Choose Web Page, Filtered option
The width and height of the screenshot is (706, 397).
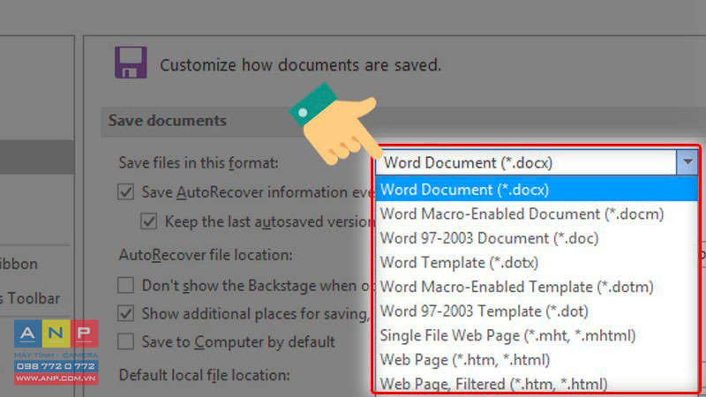[537, 383]
